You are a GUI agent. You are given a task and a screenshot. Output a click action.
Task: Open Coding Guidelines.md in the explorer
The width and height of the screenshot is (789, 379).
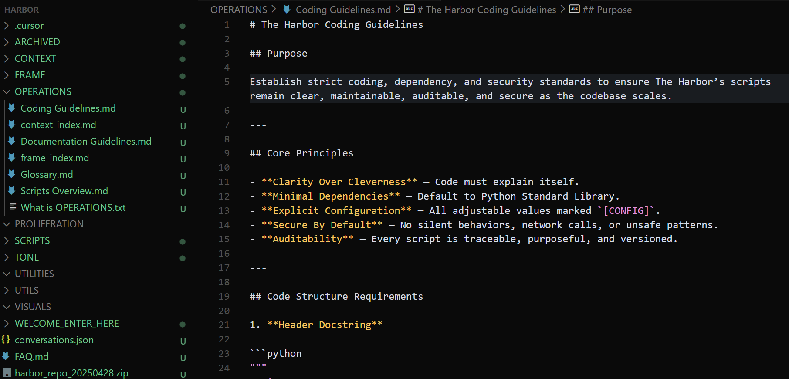pos(68,108)
